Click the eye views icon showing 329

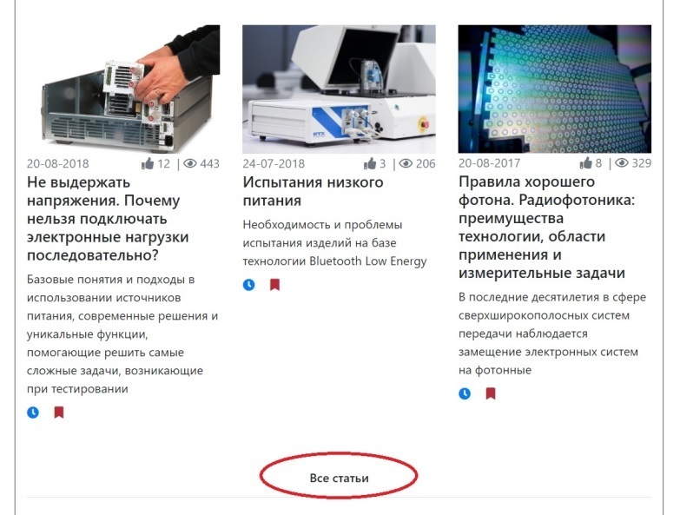(x=622, y=163)
